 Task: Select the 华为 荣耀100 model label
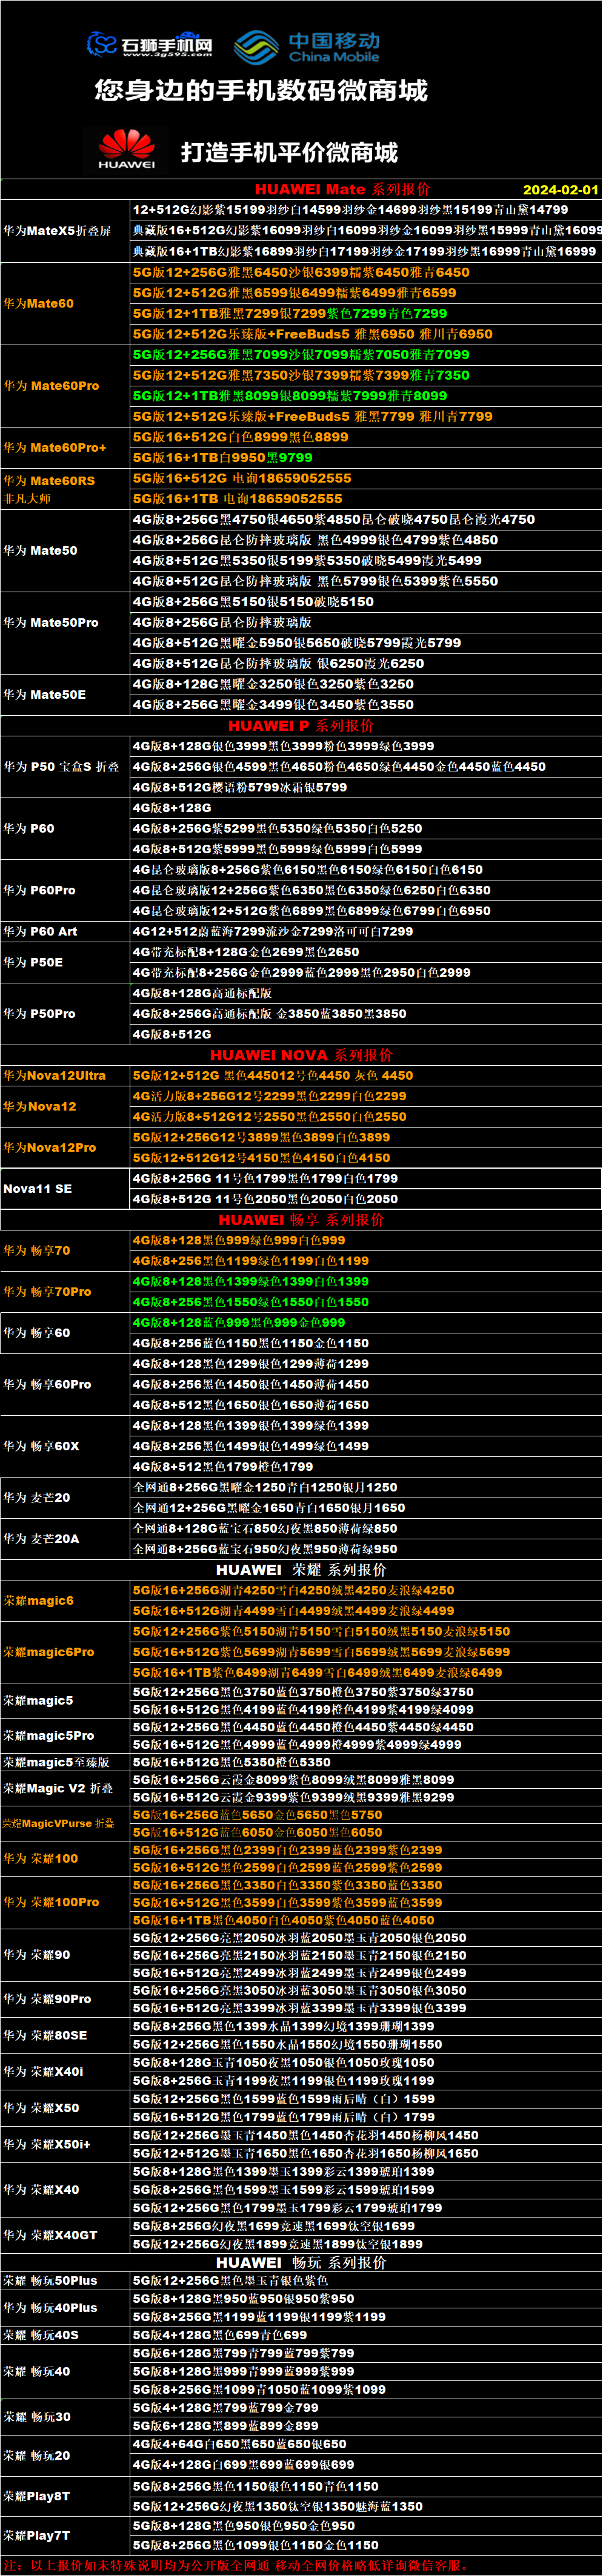pos(41,1858)
